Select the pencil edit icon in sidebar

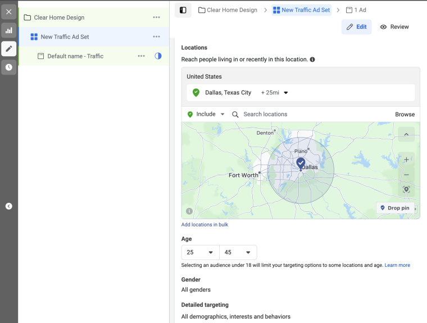(9, 49)
